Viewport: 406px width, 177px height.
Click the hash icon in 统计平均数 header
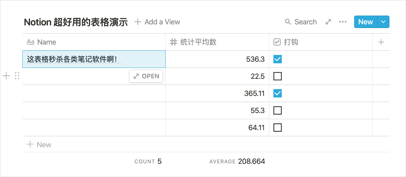173,42
